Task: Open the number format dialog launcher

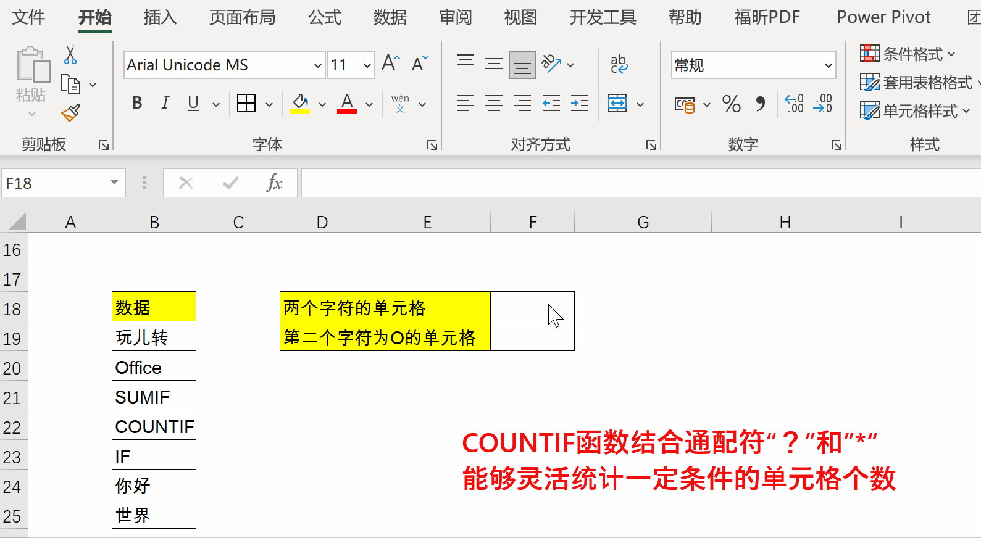Action: [x=836, y=145]
